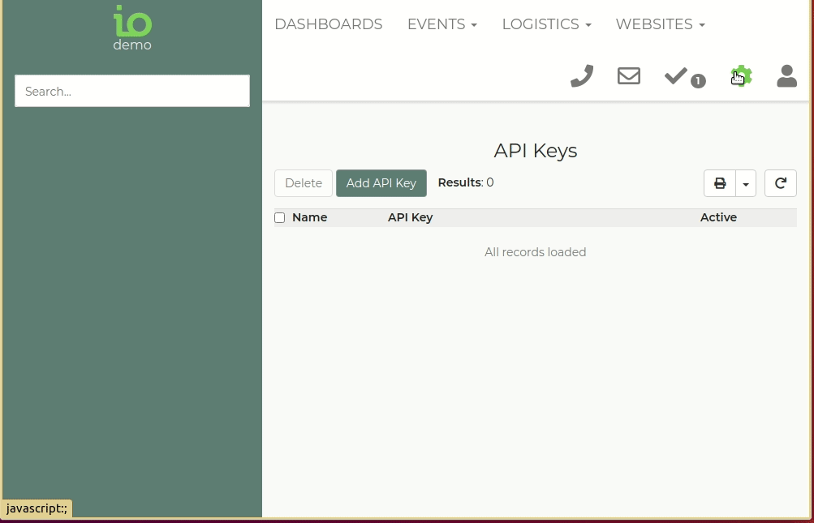Click the tasks checkmark icon

click(x=674, y=75)
